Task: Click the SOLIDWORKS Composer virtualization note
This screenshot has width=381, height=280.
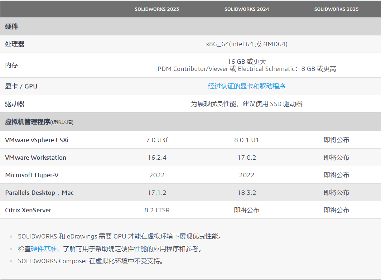Action: tap(91, 261)
